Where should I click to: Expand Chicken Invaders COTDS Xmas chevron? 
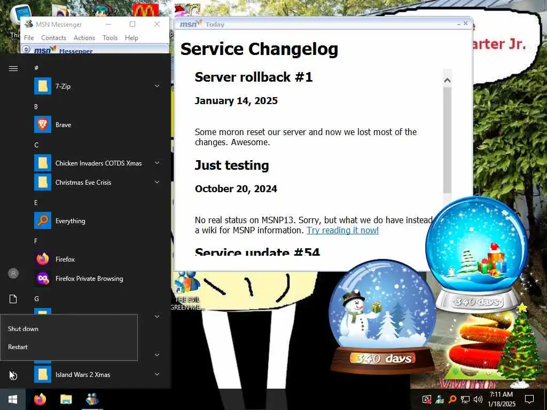coord(157,163)
